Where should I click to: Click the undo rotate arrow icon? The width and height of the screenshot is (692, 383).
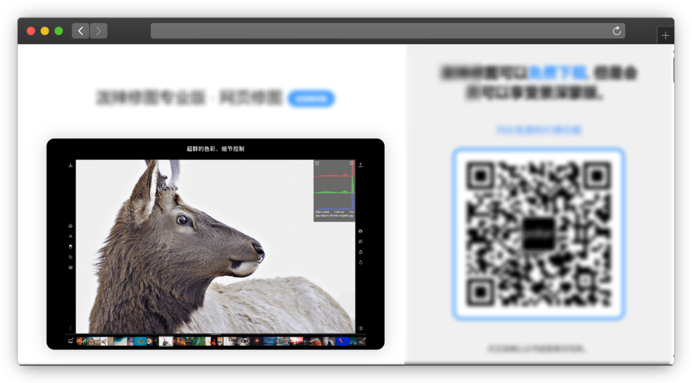360,262
